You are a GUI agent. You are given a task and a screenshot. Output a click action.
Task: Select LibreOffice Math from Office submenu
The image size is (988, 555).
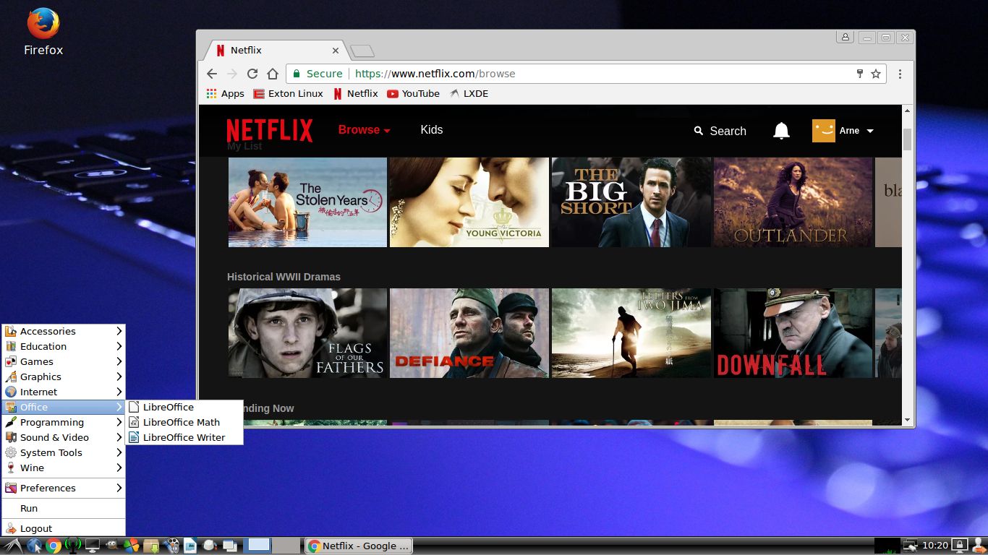click(184, 422)
